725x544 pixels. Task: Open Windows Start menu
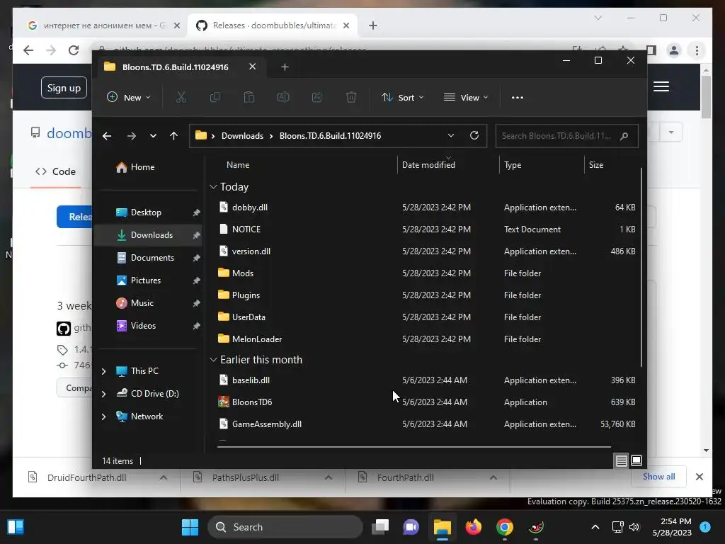pyautogui.click(x=190, y=527)
